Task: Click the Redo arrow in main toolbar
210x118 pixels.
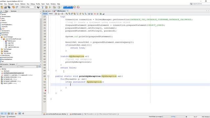Action: pyautogui.click(x=17, y=7)
